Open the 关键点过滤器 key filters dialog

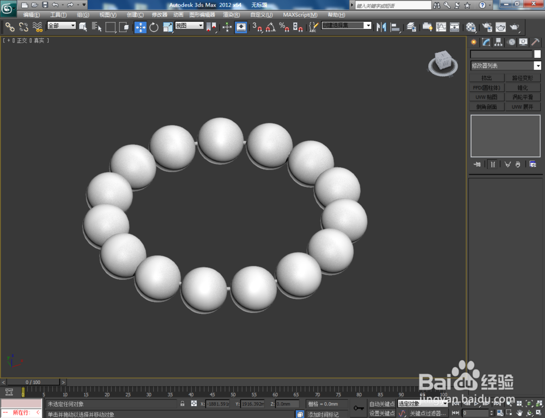(x=428, y=413)
